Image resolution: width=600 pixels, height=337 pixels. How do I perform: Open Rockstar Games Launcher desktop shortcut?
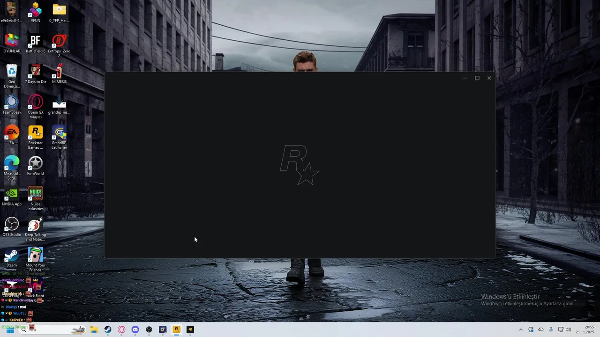pyautogui.click(x=35, y=137)
